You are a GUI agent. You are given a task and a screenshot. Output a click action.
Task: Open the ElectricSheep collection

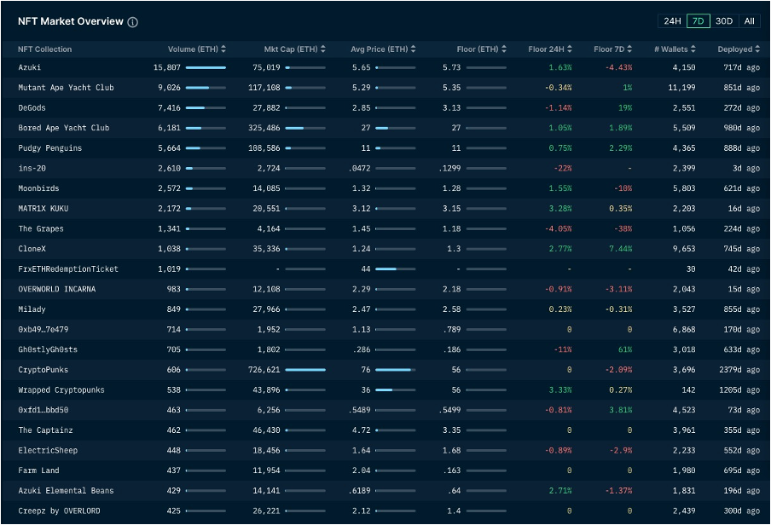pyautogui.click(x=48, y=450)
